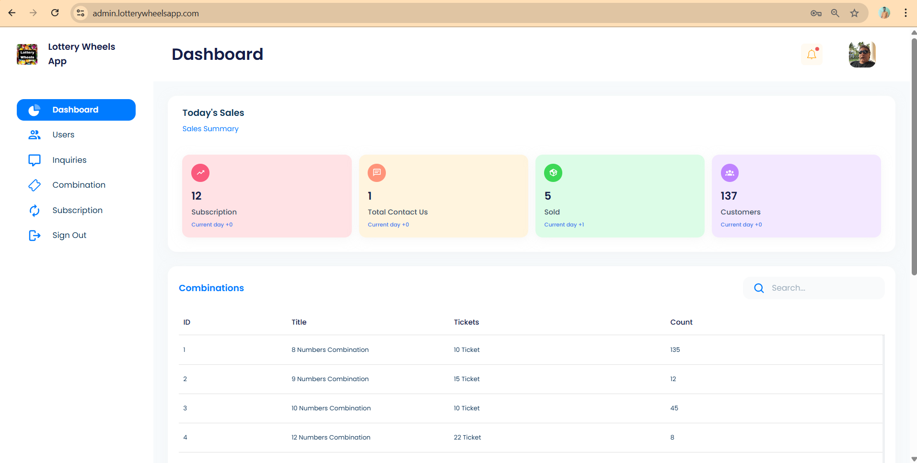917x463 pixels.
Task: Click the Inquiries chat bubble icon
Action: tap(35, 160)
